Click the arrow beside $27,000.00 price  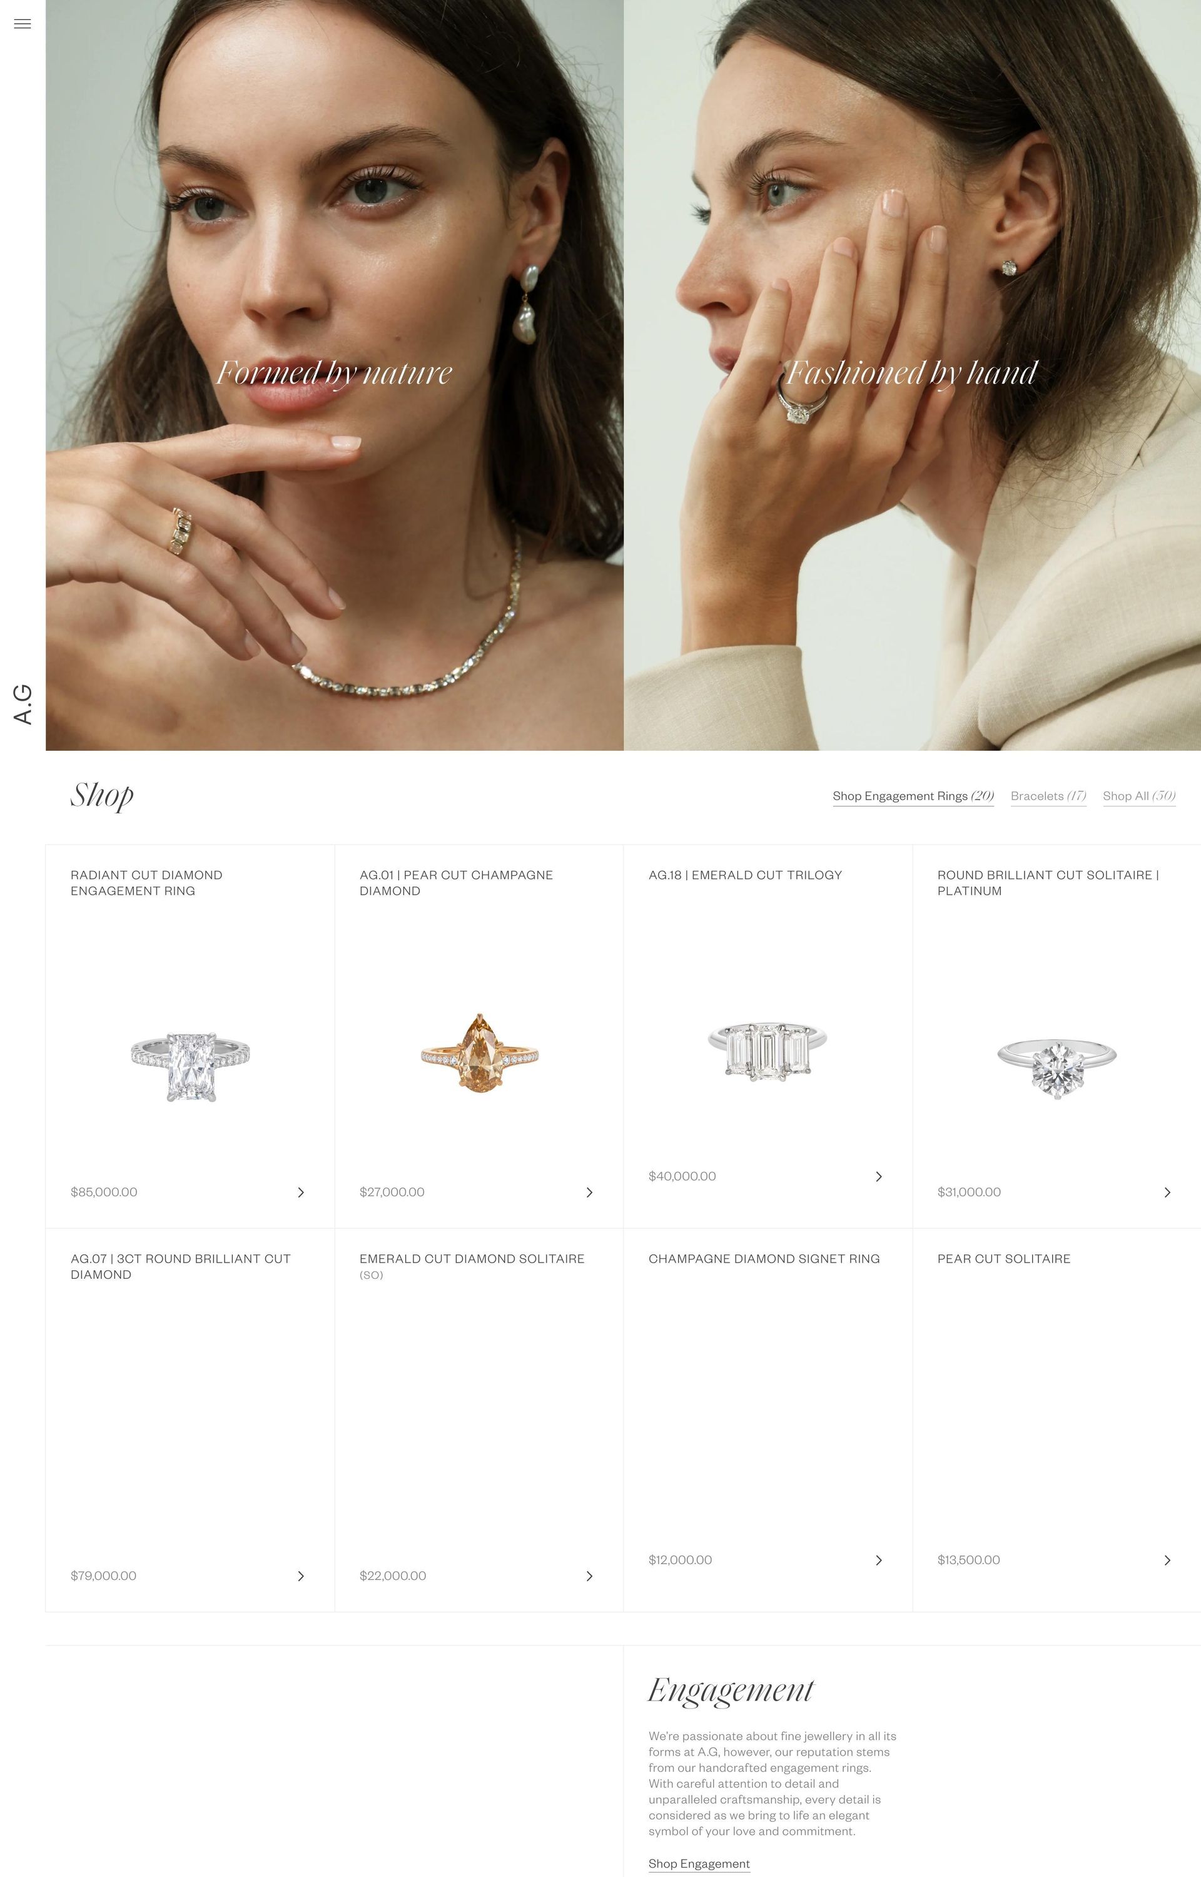590,1193
